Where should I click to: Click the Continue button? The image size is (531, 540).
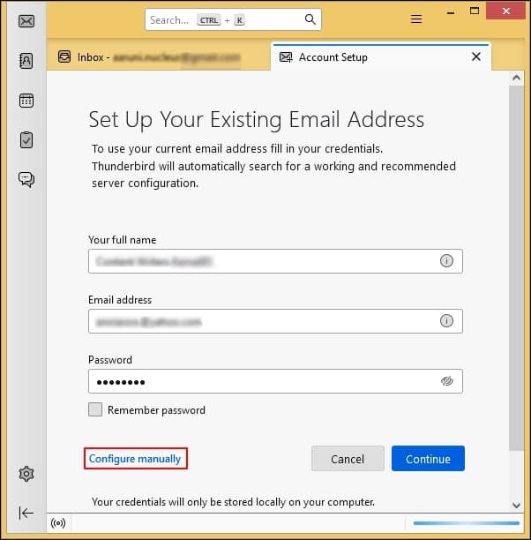coord(428,458)
